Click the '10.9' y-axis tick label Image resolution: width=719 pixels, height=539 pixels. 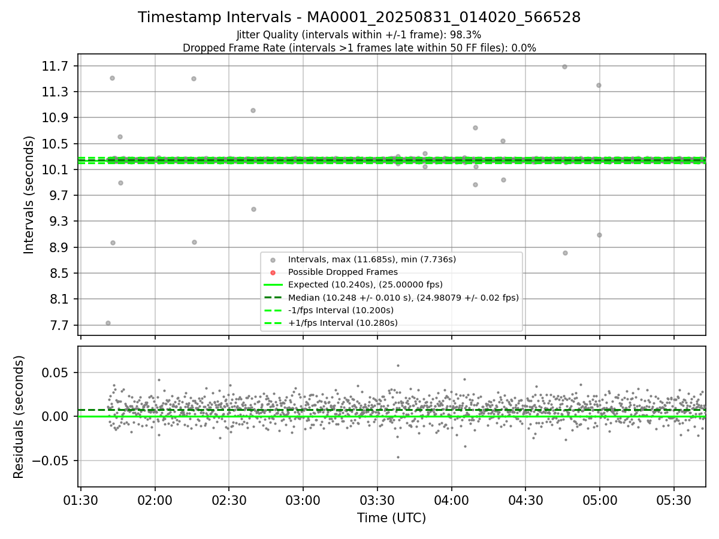[x=55, y=117]
